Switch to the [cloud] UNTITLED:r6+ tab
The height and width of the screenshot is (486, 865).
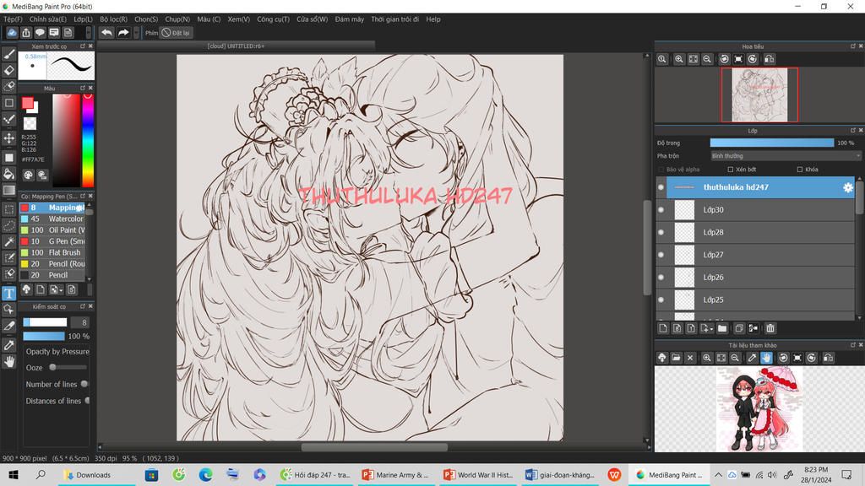pos(237,46)
